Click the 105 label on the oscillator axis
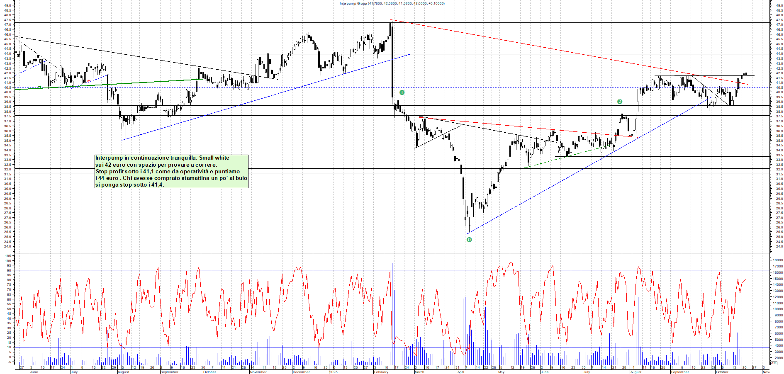The image size is (784, 374). (x=8, y=256)
